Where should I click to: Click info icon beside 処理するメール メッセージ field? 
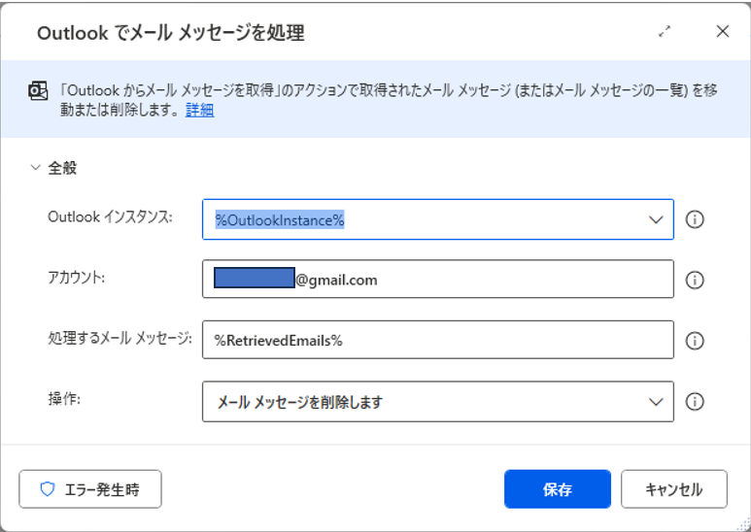click(695, 341)
